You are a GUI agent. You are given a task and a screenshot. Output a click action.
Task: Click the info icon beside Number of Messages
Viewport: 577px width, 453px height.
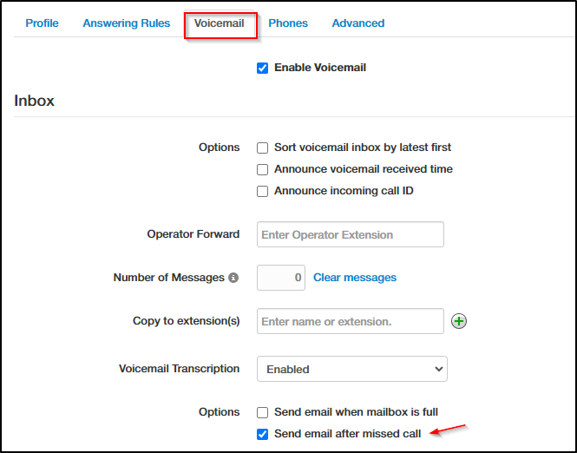point(233,278)
